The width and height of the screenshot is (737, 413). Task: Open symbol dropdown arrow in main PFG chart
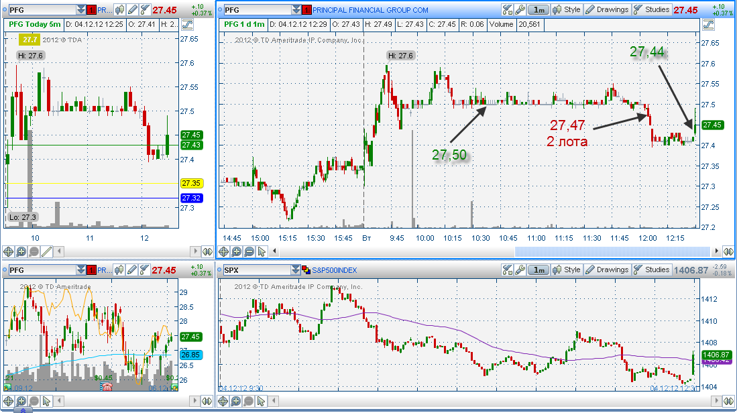pyautogui.click(x=296, y=9)
